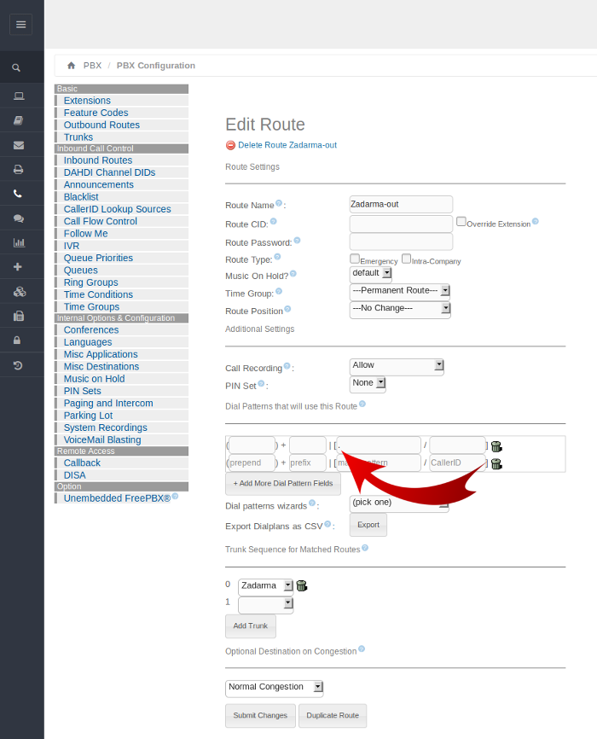Viewport: 597px width, 739px height.
Task: Show help tooltip for Call Recording
Action: (287, 366)
